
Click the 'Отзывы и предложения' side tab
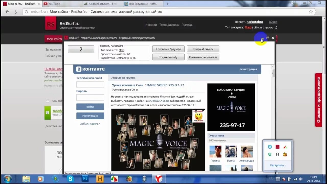[319, 100]
